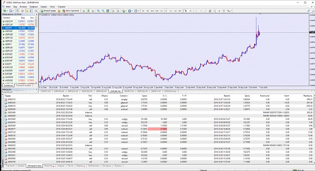Toggle the Авто-торговля button

coord(70,11)
